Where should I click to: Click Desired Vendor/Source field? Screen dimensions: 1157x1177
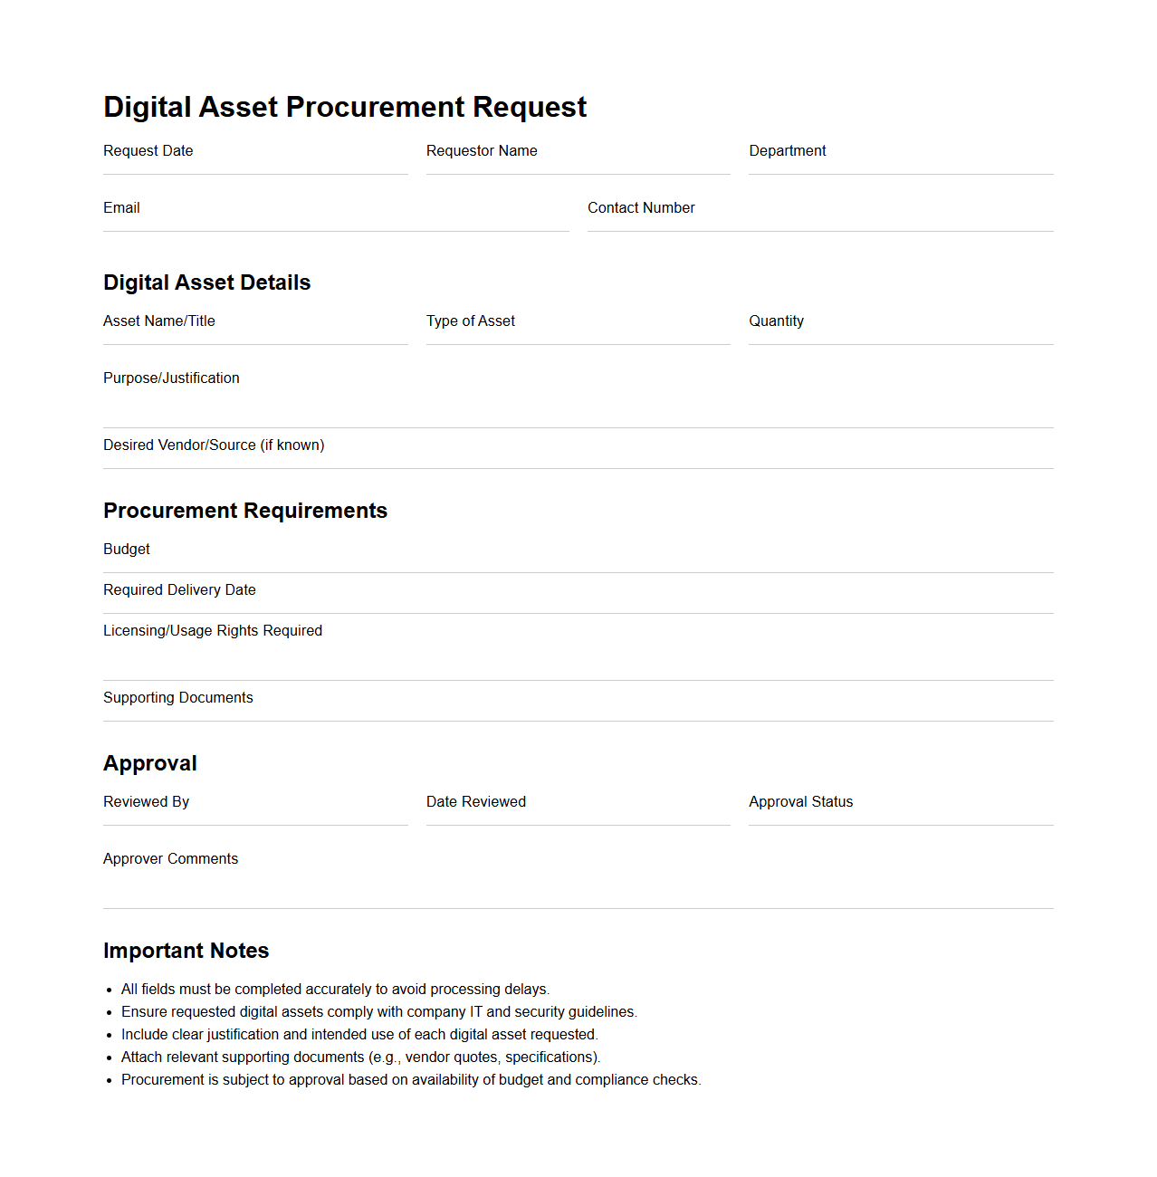click(x=688, y=446)
